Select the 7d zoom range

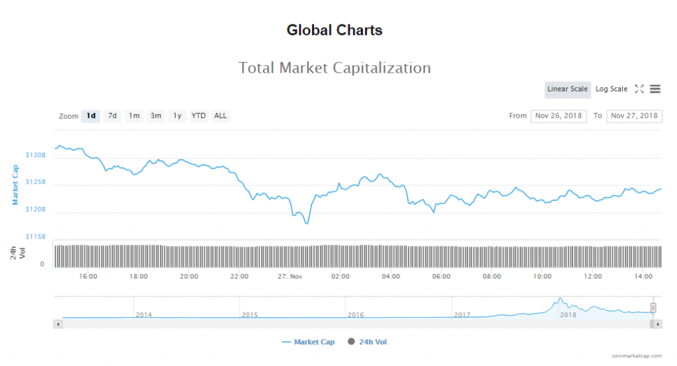pyautogui.click(x=112, y=116)
